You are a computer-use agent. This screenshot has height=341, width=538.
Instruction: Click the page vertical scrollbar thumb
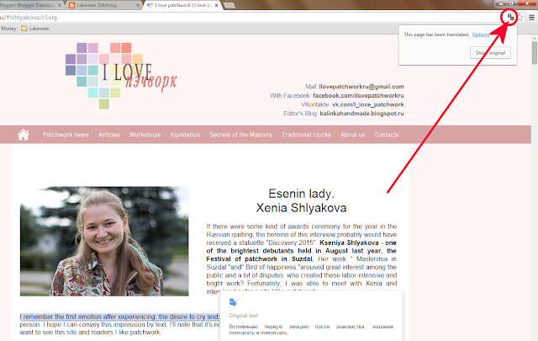(x=535, y=52)
